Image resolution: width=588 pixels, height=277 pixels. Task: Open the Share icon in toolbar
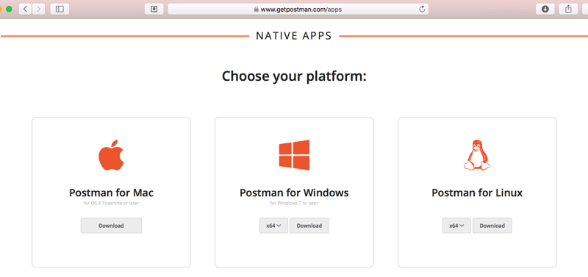tap(568, 9)
